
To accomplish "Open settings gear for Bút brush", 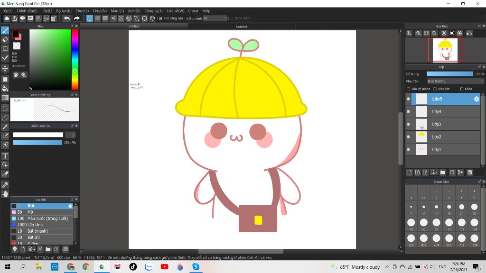I will click(70, 206).
